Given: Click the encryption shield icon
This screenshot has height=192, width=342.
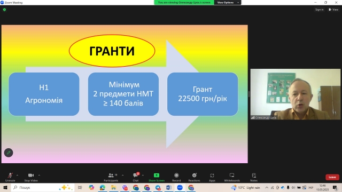Looking at the screenshot, I should tap(5, 10).
